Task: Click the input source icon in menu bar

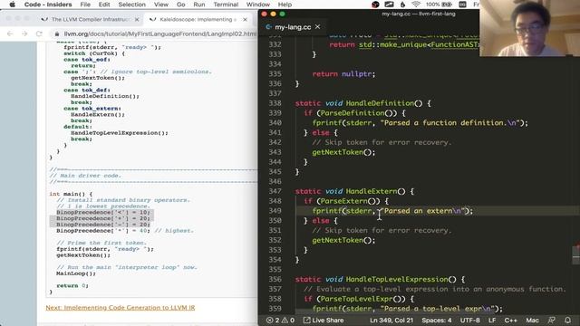Action: coord(462,5)
